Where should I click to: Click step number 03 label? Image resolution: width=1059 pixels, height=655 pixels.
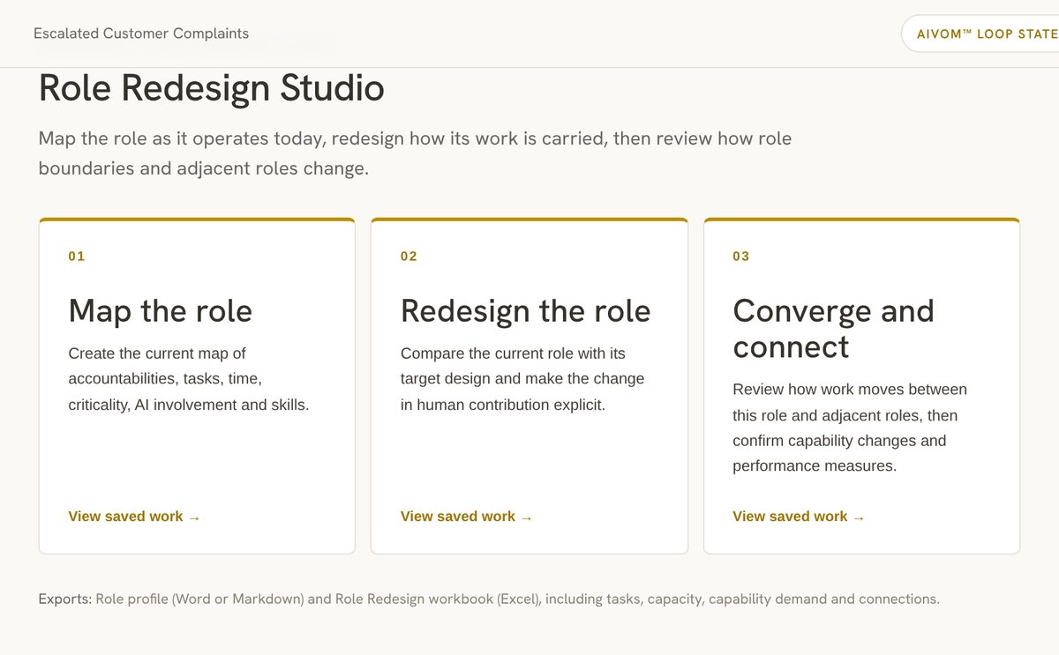point(741,257)
